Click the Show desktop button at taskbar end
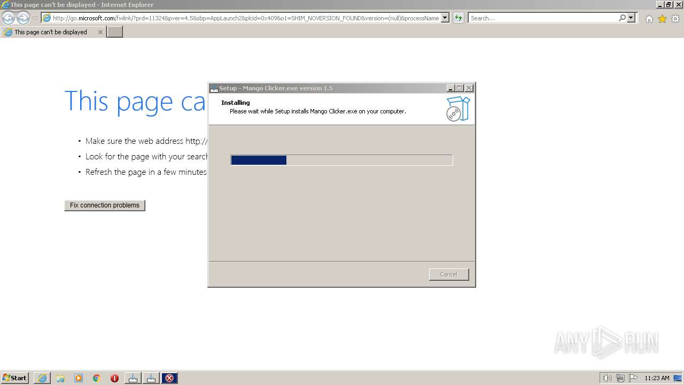The height and width of the screenshot is (385, 684). [x=678, y=378]
